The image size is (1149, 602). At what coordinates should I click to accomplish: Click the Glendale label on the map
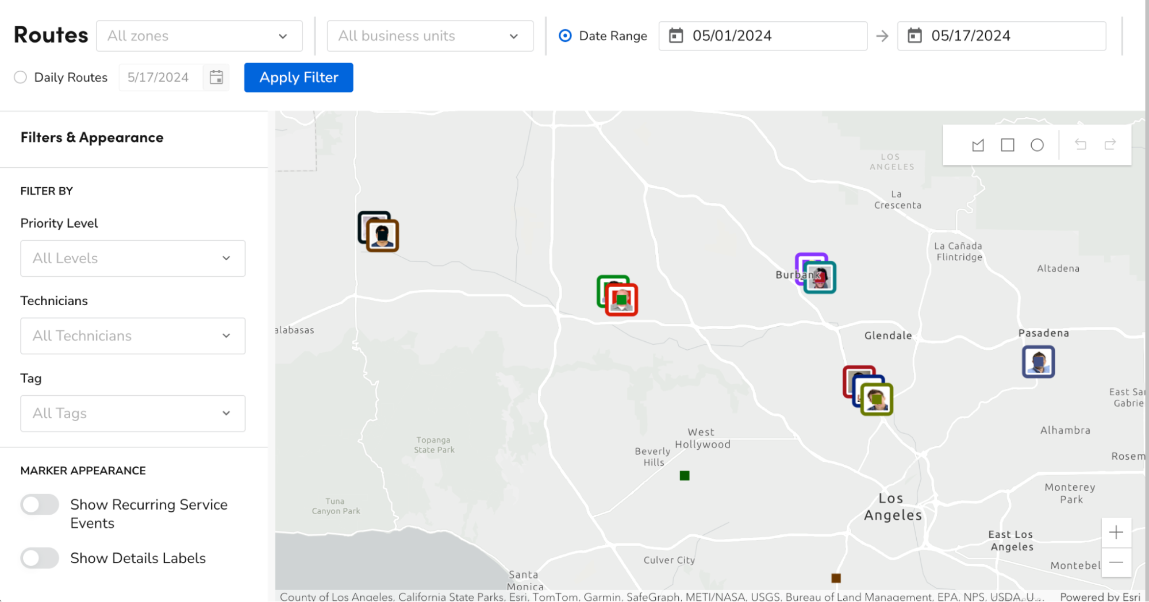pos(888,335)
